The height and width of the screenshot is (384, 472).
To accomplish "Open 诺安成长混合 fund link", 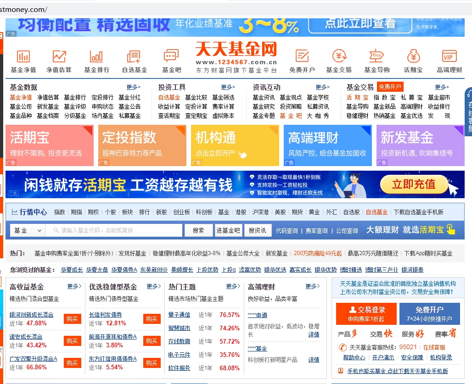I will (x=26, y=336).
